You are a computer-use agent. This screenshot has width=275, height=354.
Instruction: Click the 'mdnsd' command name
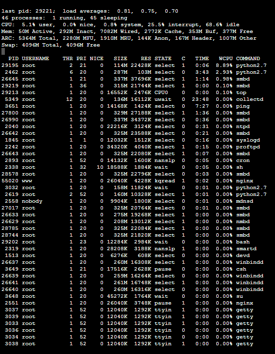coord(244,201)
